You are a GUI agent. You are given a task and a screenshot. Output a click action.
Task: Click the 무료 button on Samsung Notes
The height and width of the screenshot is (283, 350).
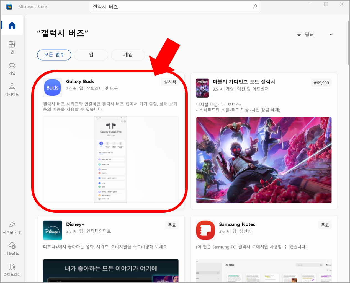(325, 225)
